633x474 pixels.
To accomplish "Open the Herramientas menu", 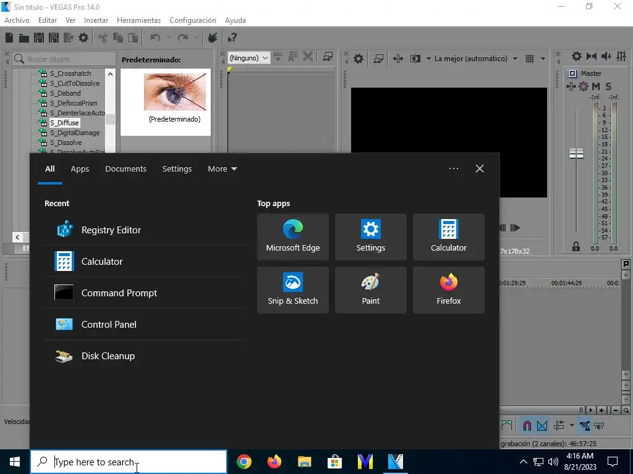I will (x=138, y=20).
